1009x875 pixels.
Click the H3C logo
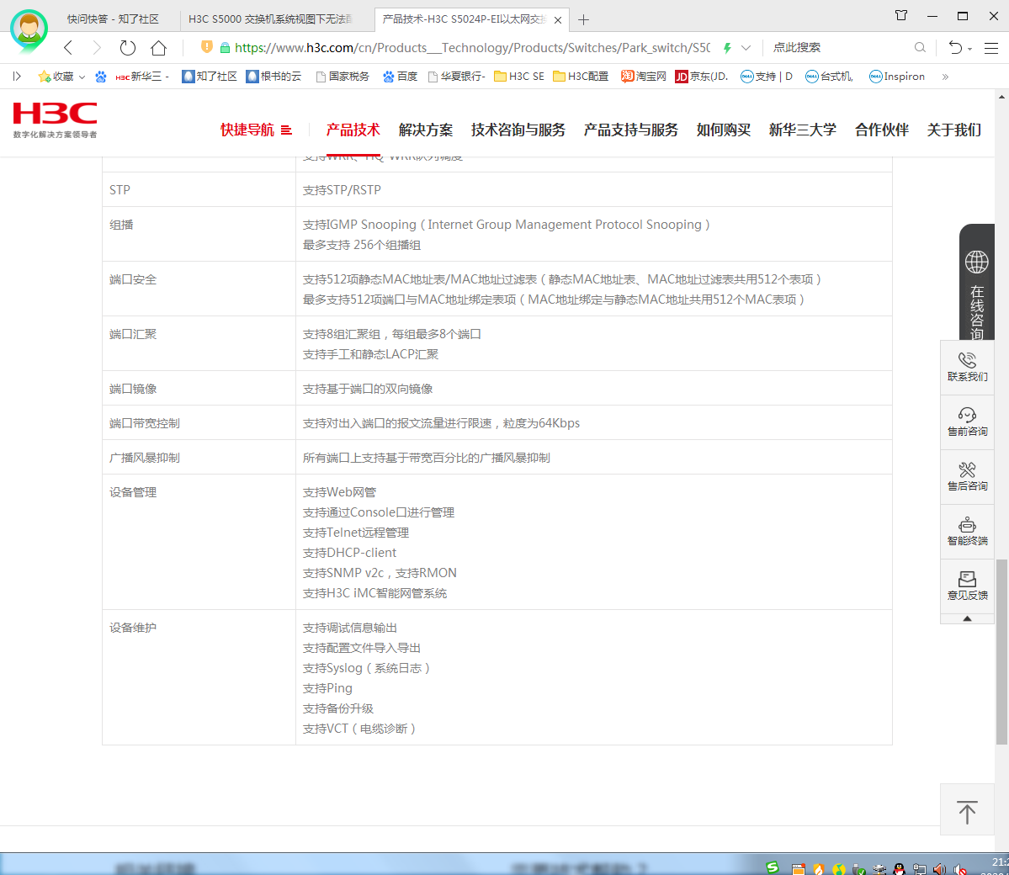(x=55, y=119)
